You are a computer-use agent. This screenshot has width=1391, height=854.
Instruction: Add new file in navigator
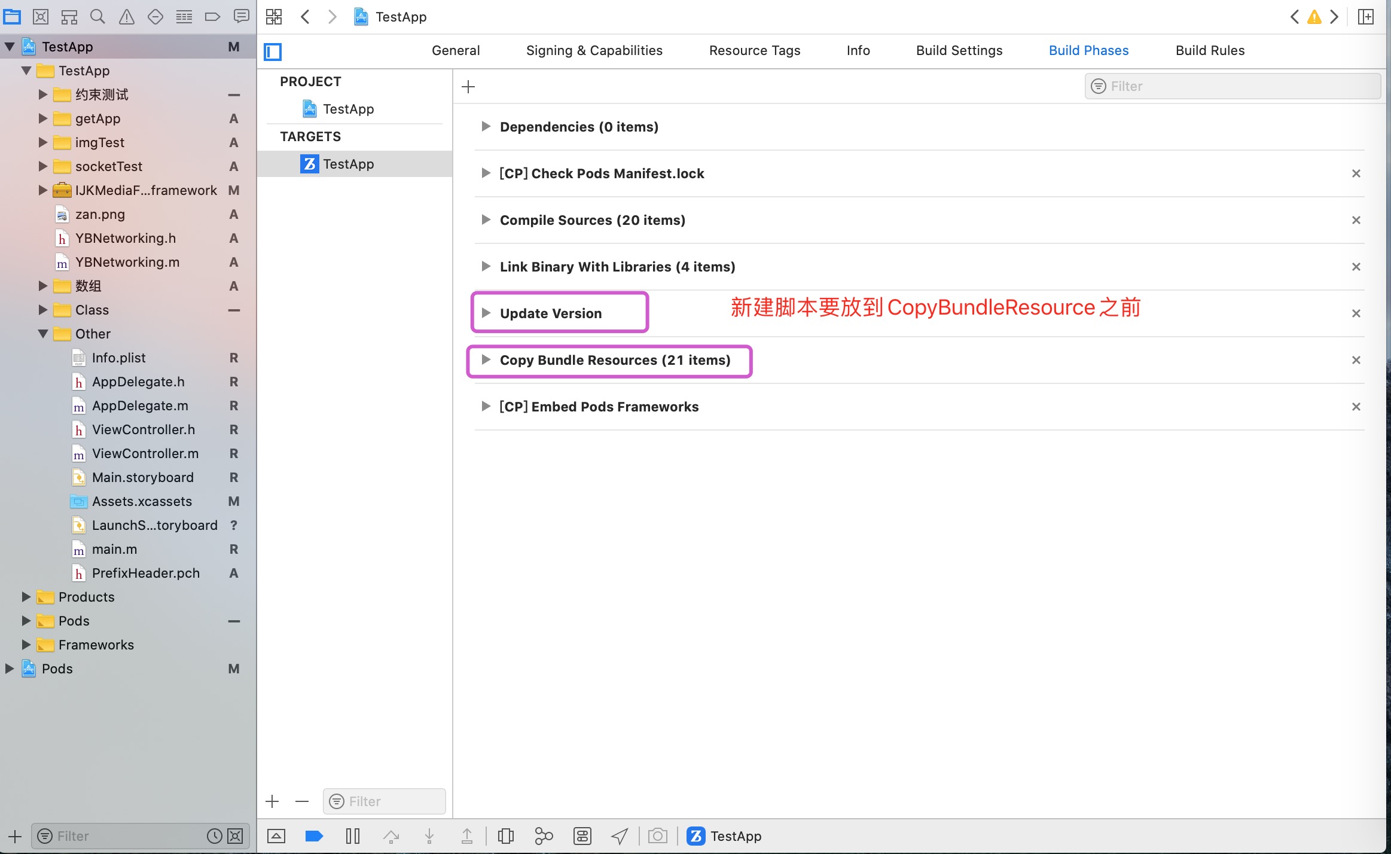tap(15, 837)
